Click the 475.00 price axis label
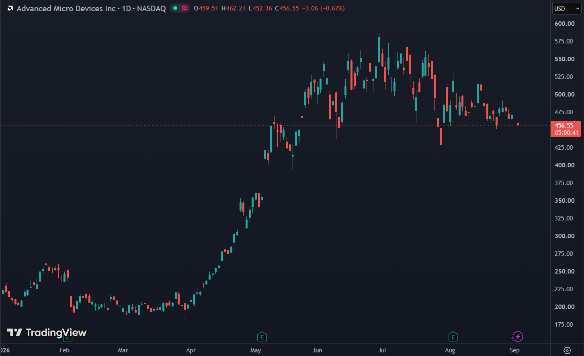 [565, 112]
